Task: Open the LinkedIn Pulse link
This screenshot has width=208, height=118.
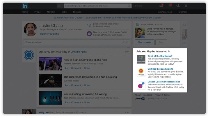Action: point(79,52)
